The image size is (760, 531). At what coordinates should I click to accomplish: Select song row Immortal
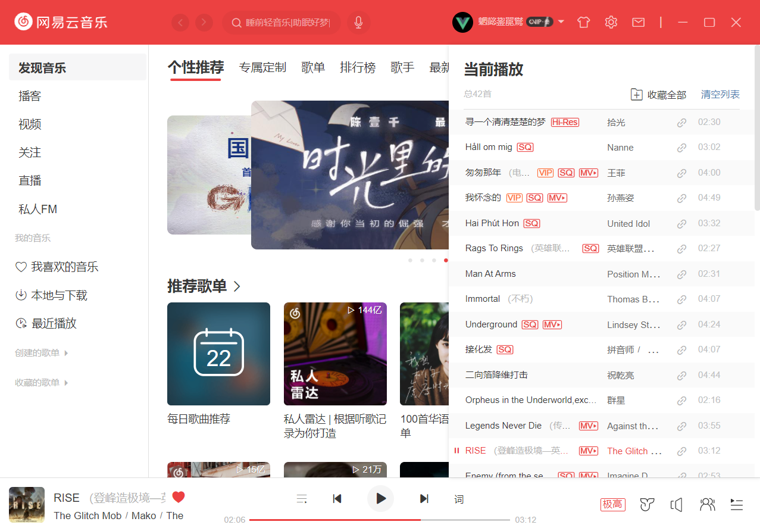[601, 299]
